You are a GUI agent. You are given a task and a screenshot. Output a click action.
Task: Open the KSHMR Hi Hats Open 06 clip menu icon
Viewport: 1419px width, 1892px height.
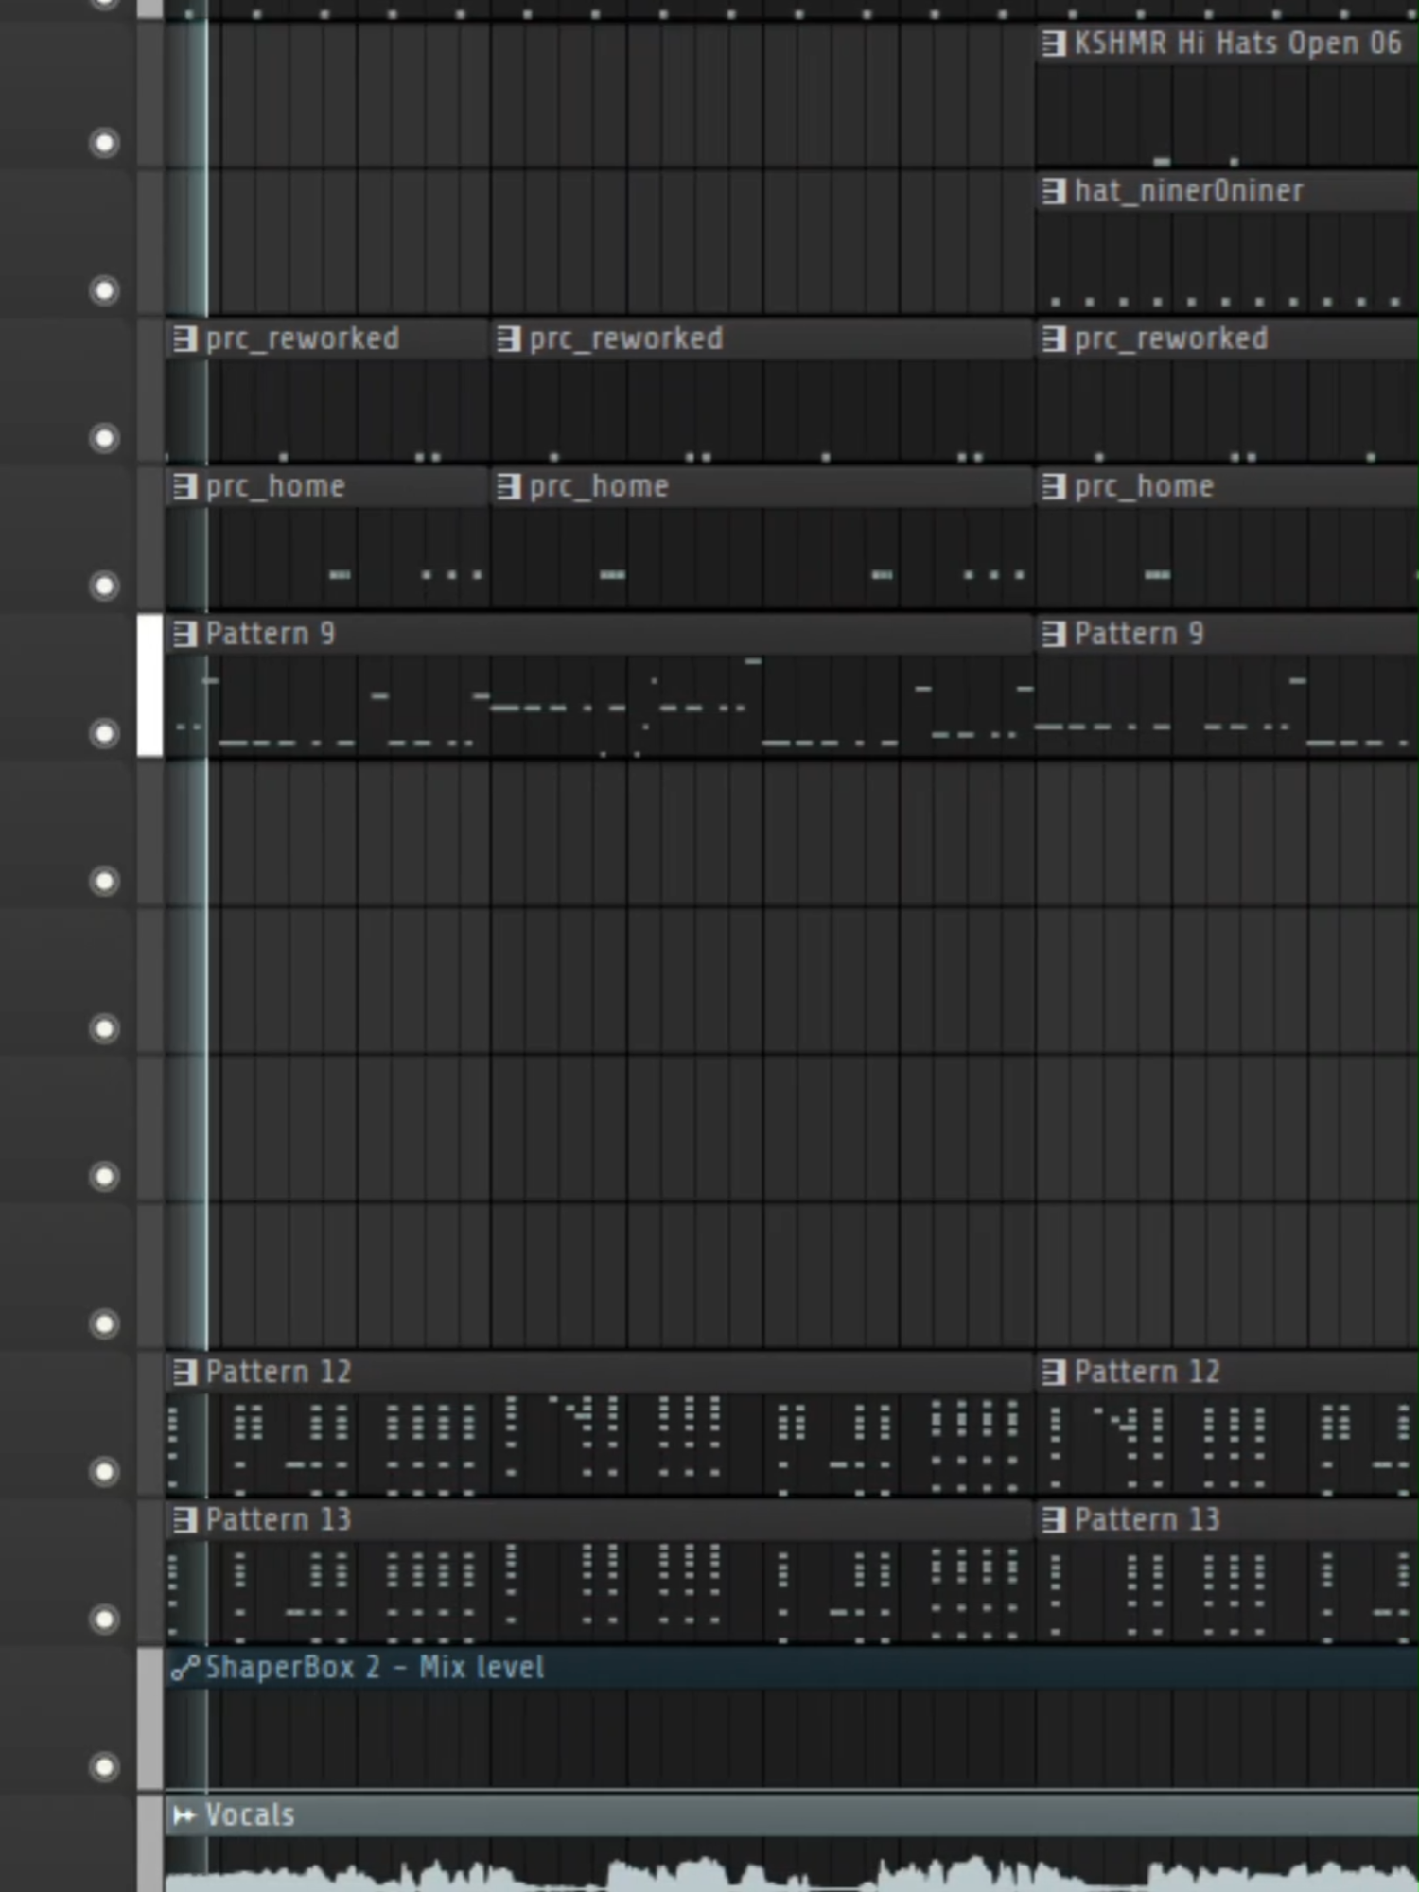(1053, 44)
